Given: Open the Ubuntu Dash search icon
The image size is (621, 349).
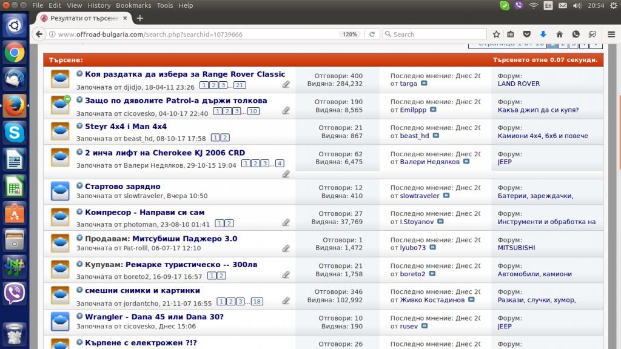Looking at the screenshot, I should click(x=15, y=25).
